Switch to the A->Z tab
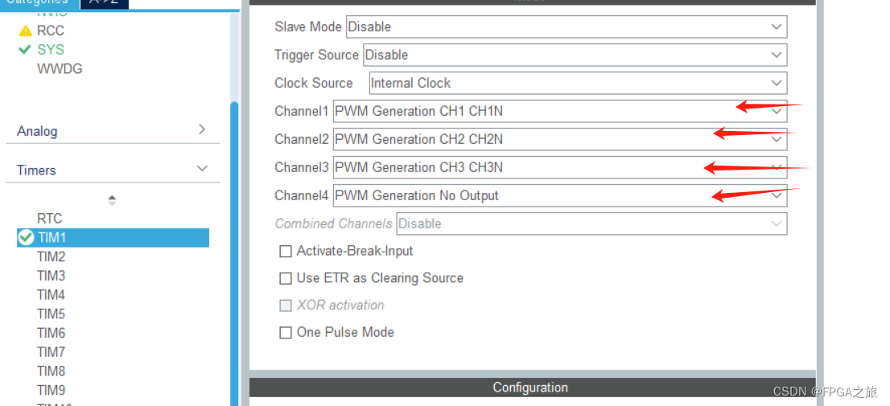 point(105,3)
